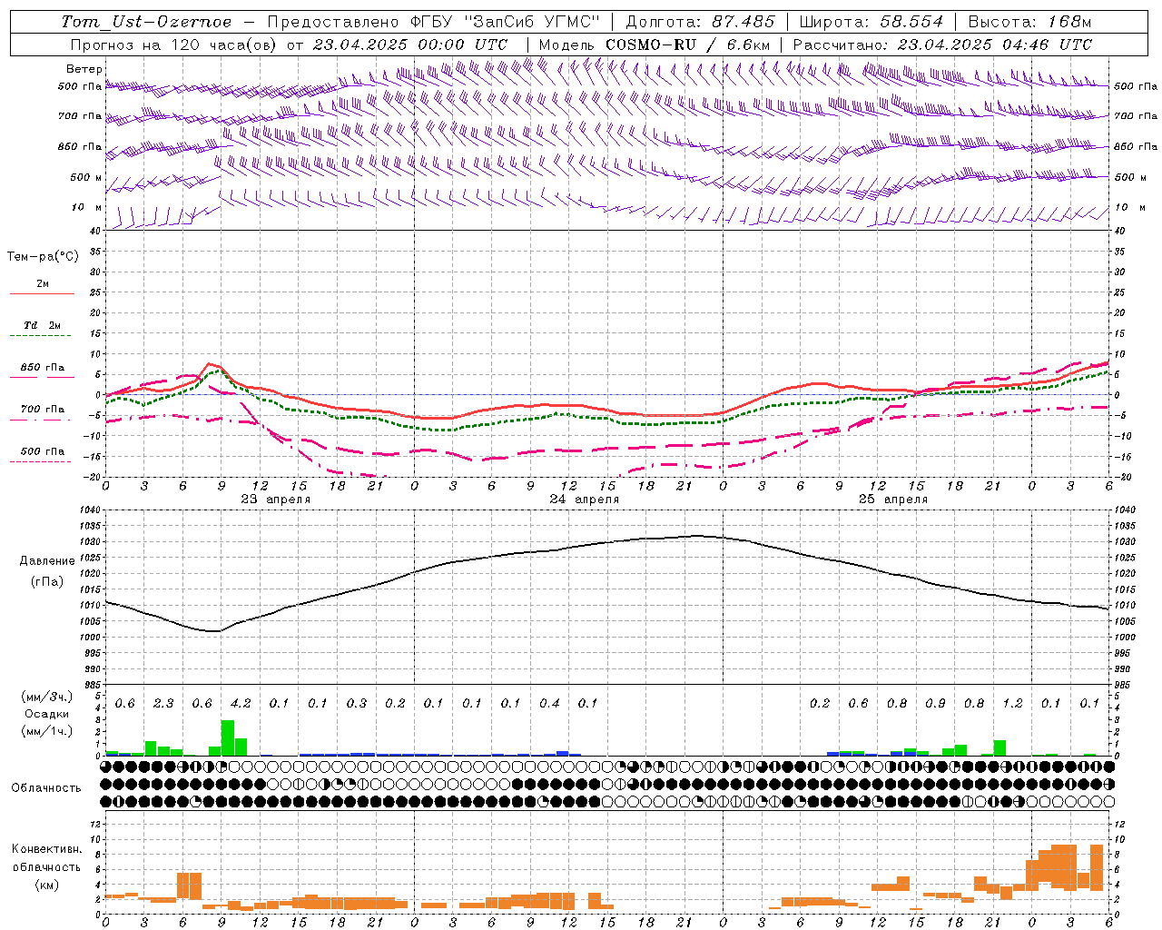The width and height of the screenshot is (1162, 930).
Task: Click the "Облачность" cloud cover label
Action: [46, 788]
